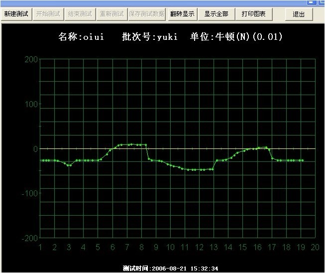Image resolution: width=325 pixels, height=273 pixels.
Task: Select the greyed 结束测试 button
Action: pyautogui.click(x=80, y=14)
